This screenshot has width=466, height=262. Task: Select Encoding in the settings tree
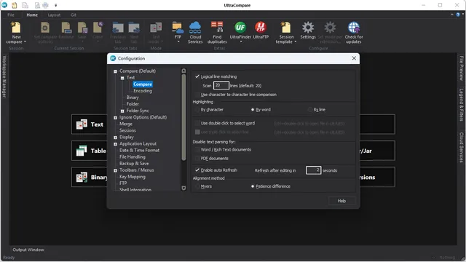click(143, 91)
